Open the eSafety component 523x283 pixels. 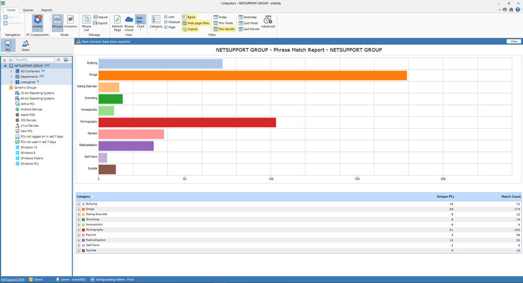point(37,22)
